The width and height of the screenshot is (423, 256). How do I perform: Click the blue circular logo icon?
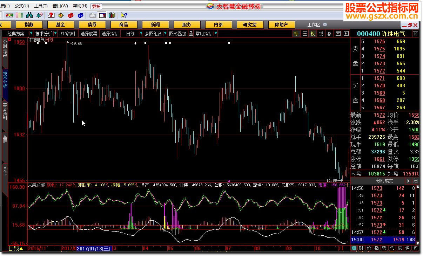81,15
